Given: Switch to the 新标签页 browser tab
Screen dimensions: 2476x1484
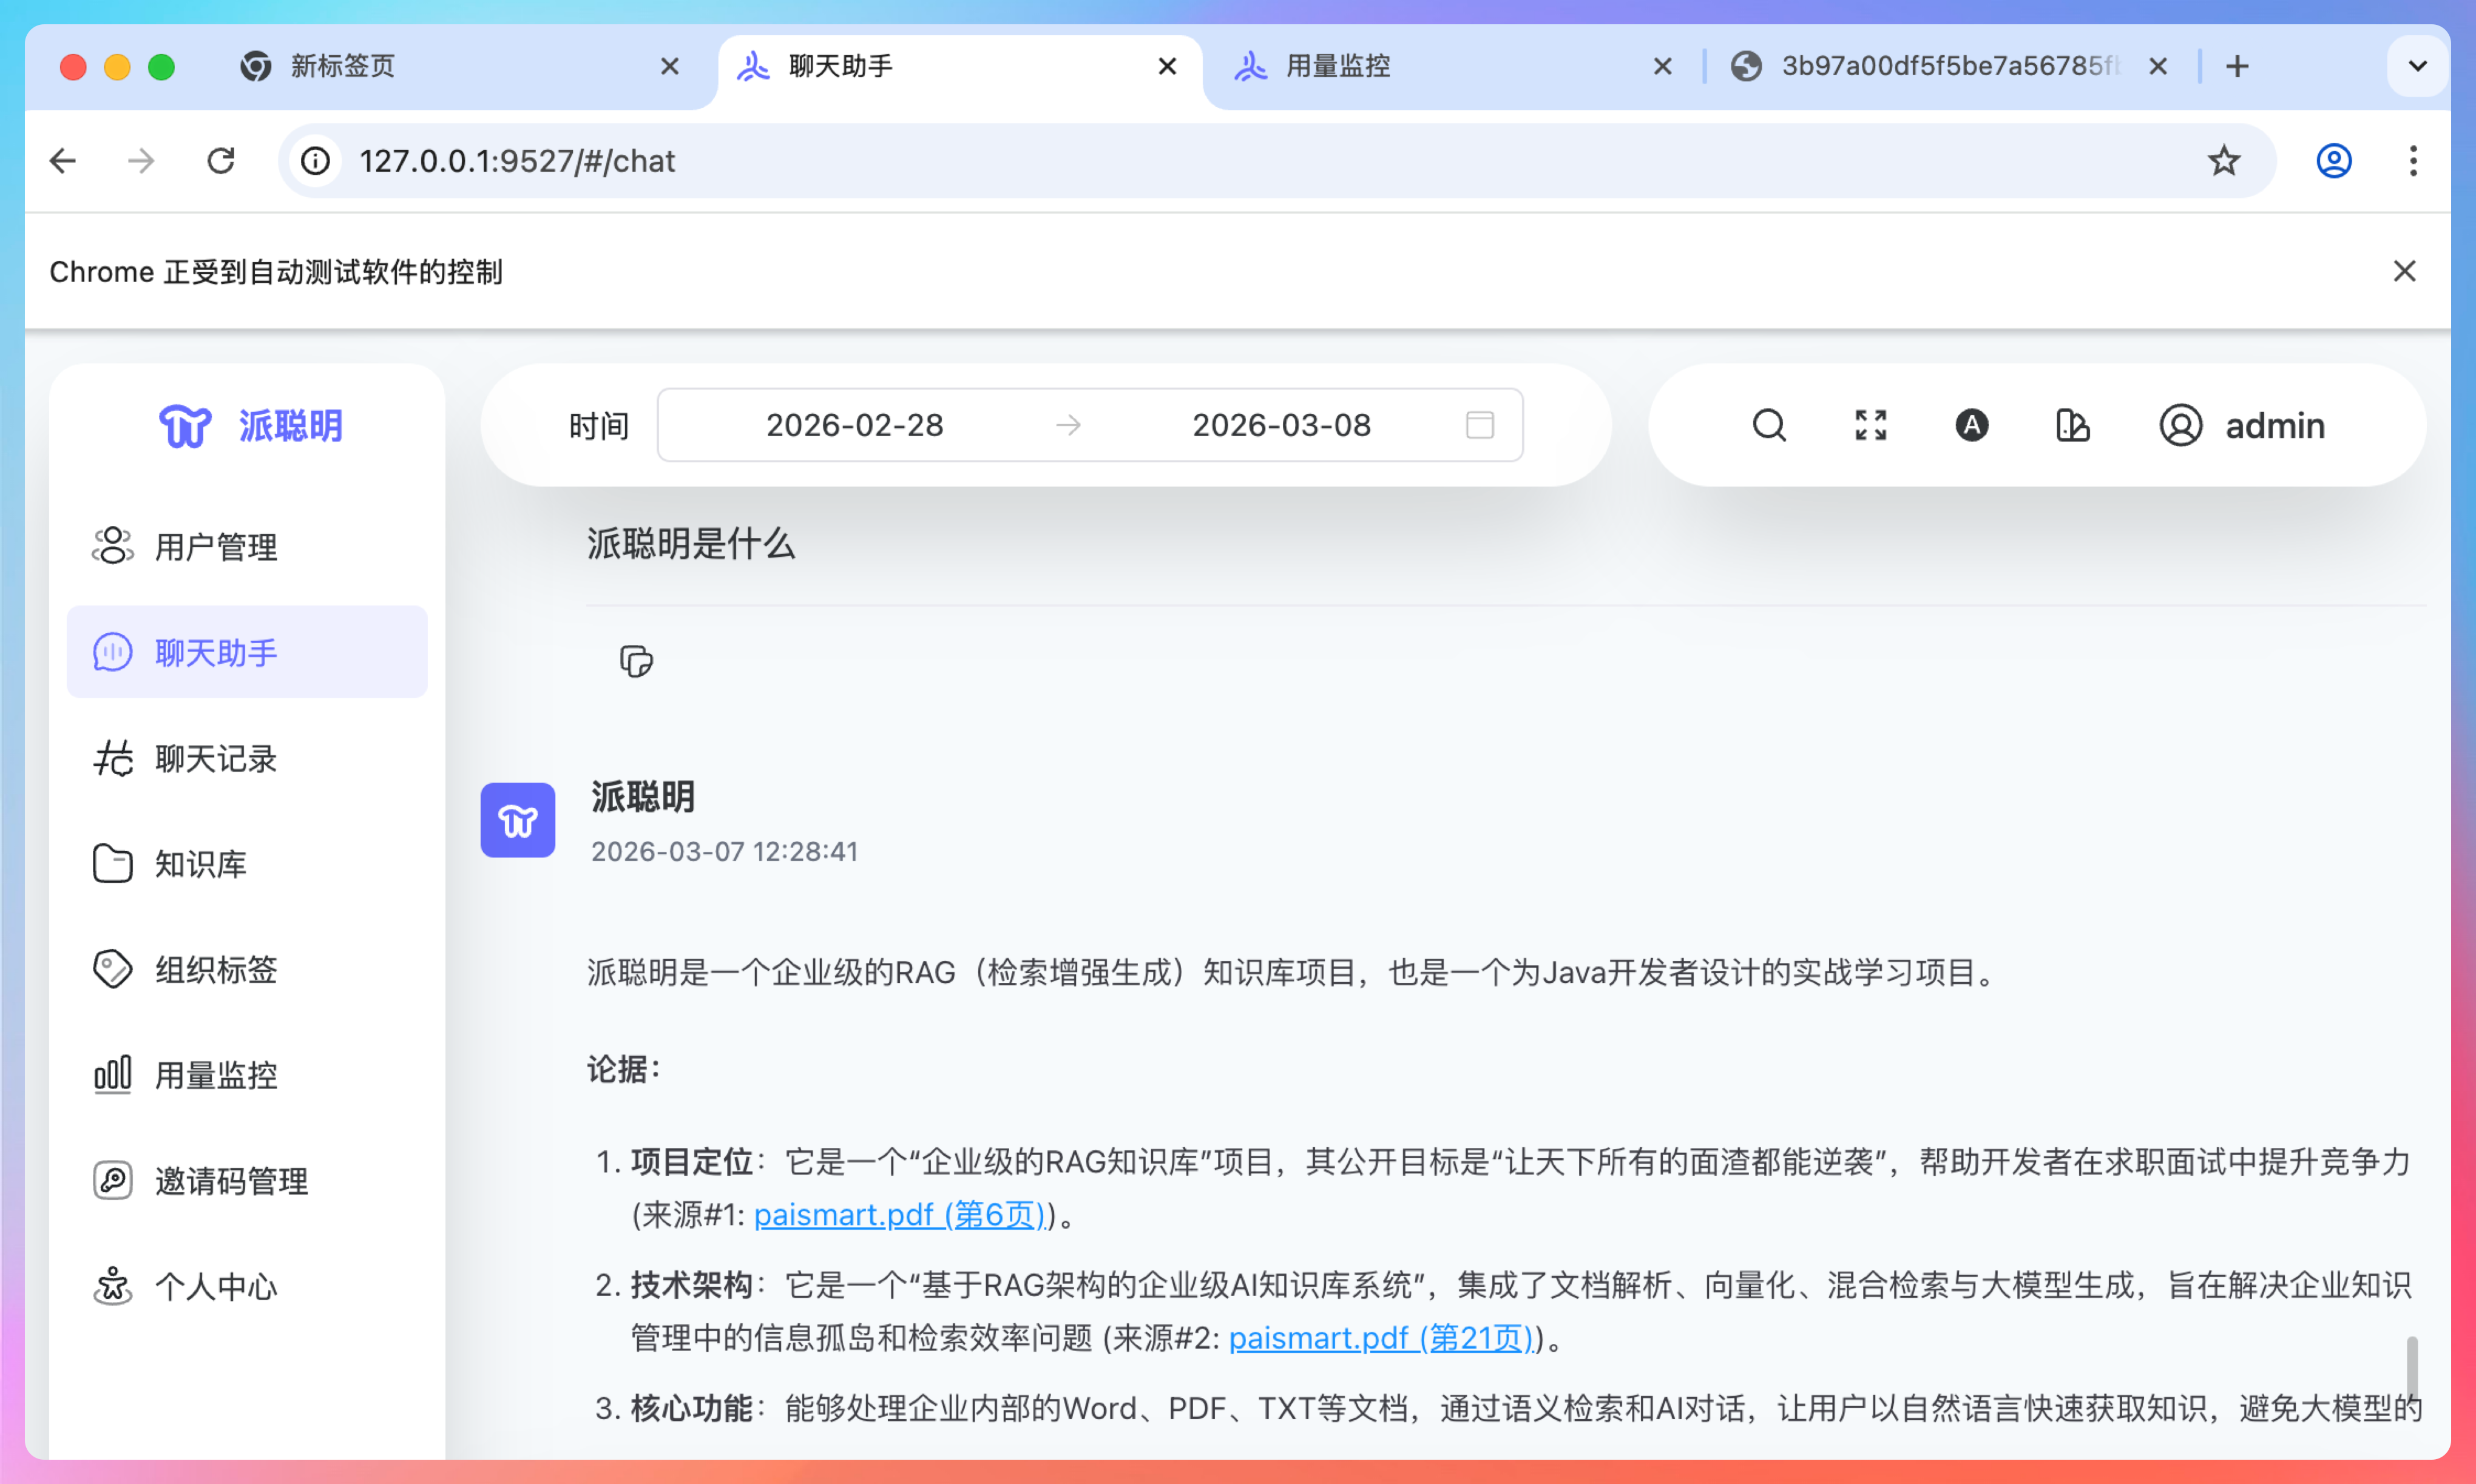Looking at the screenshot, I should click(x=342, y=66).
